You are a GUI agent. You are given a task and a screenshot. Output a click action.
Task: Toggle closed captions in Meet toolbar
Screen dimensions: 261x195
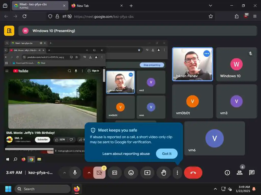[115, 173]
